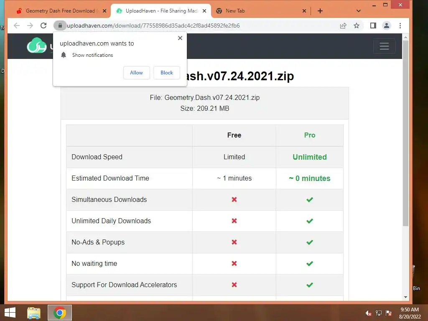Click the scroll up arrow

(405, 37)
